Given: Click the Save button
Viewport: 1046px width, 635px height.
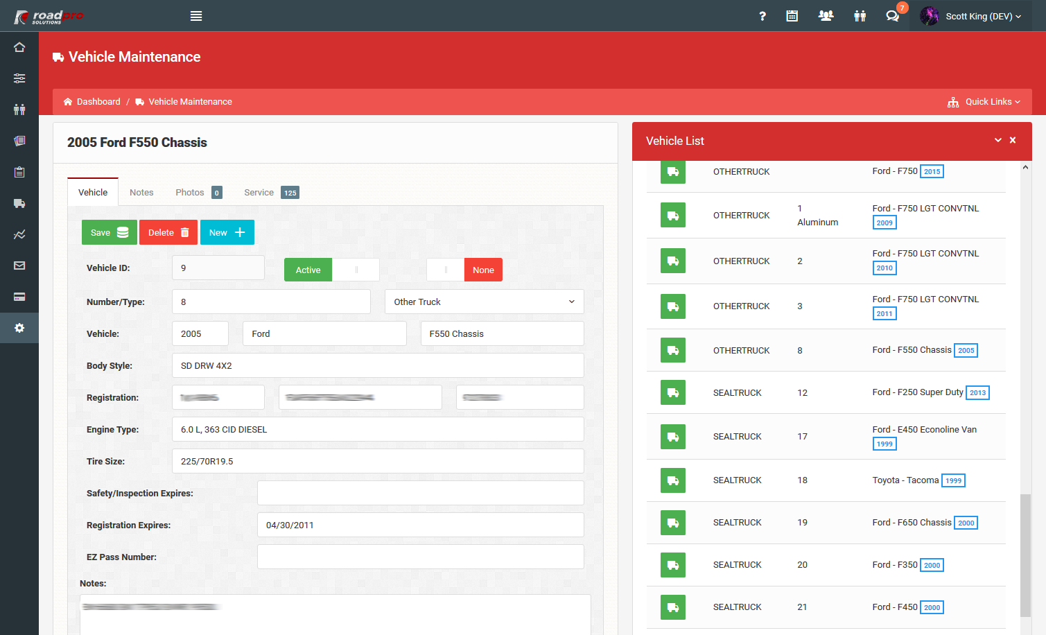Looking at the screenshot, I should point(110,232).
